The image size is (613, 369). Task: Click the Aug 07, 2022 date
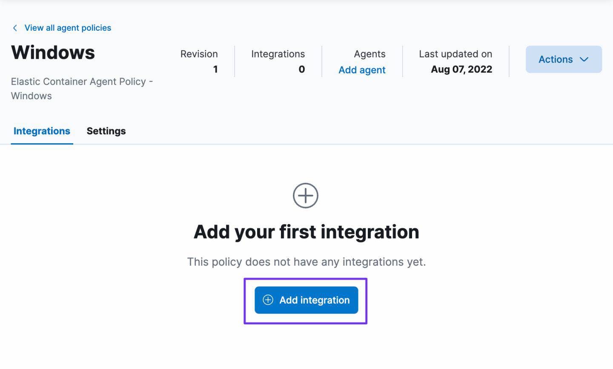tap(461, 69)
